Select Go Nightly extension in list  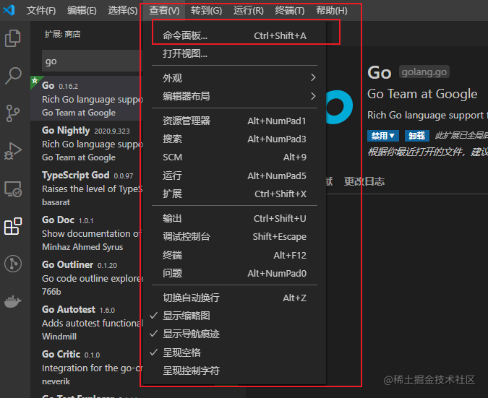(87, 143)
